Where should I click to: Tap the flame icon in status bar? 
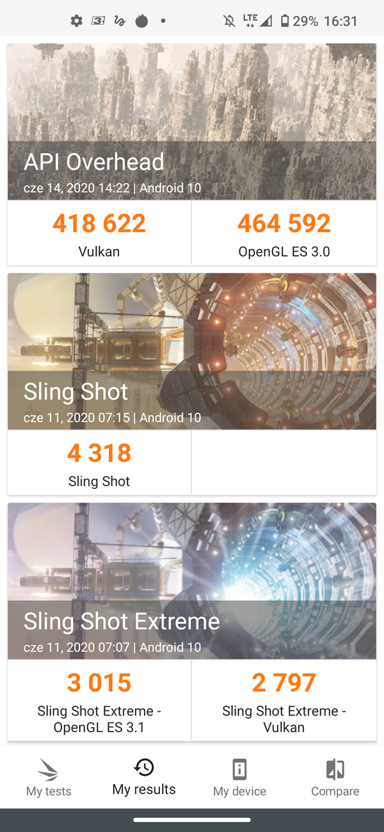click(x=141, y=21)
